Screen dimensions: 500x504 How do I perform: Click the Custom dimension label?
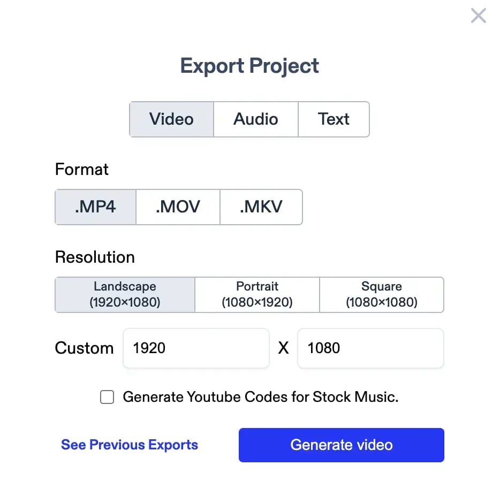click(84, 348)
